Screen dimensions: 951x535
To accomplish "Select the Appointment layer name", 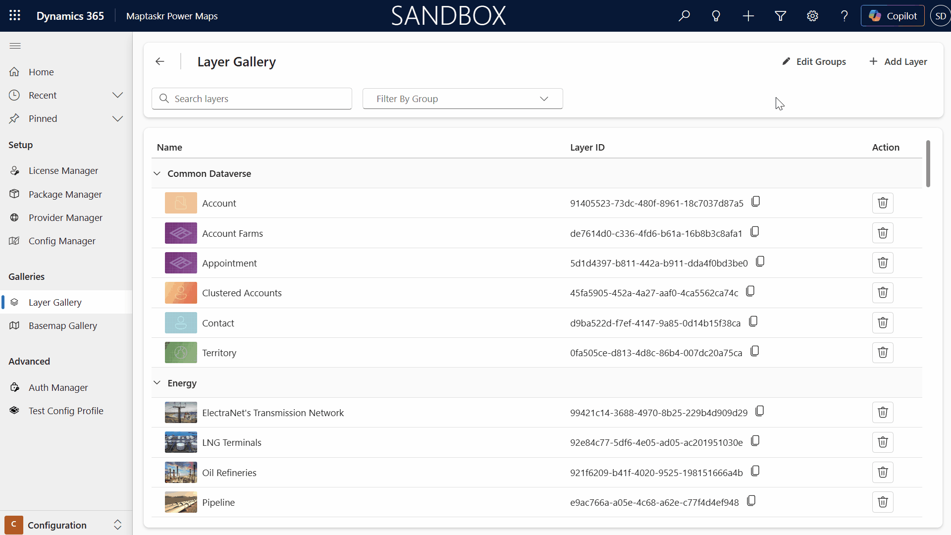I will (229, 263).
